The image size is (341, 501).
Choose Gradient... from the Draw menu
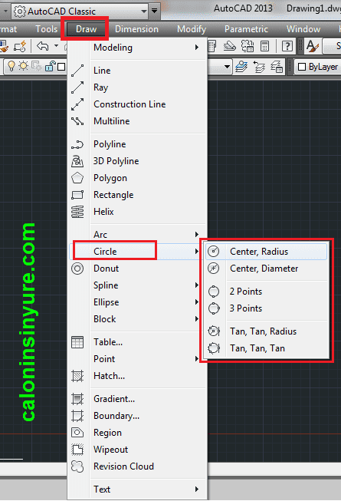pos(137,399)
